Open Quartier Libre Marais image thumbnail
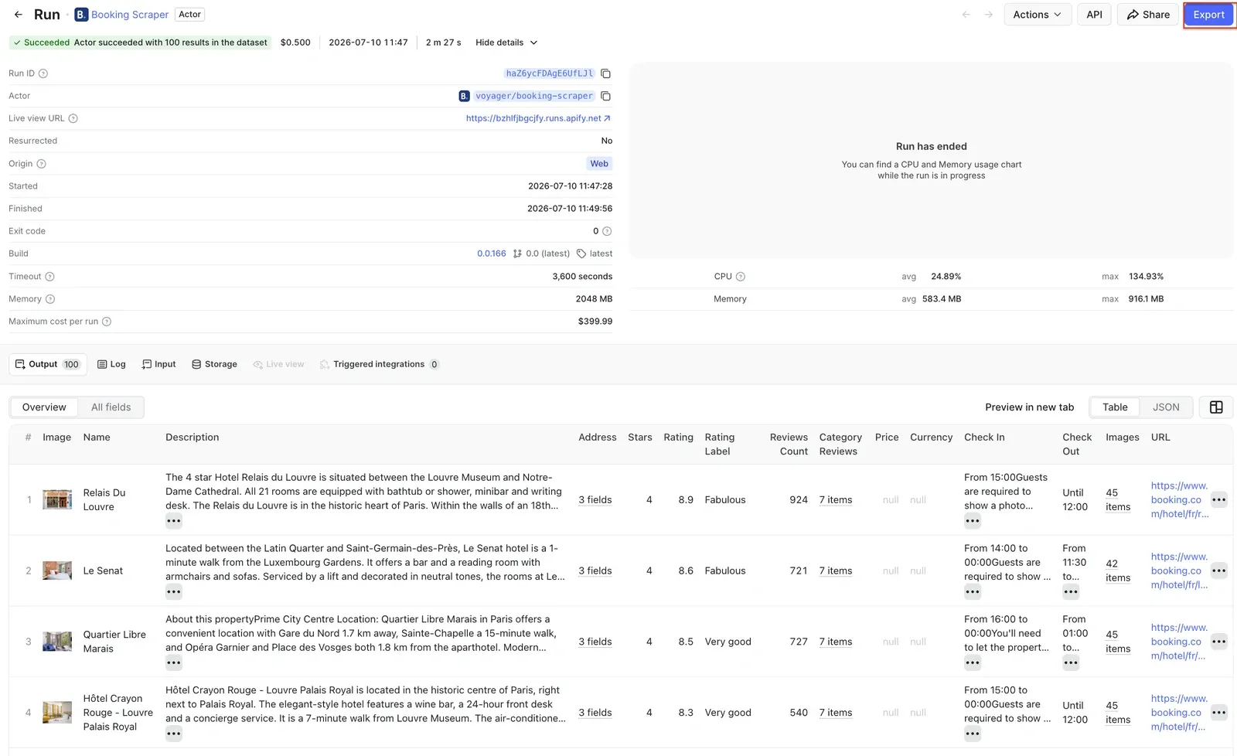This screenshot has height=756, width=1237. pyautogui.click(x=57, y=642)
